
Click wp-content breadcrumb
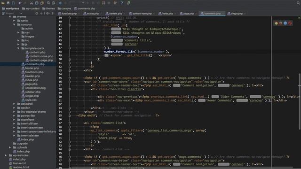pos(31,8)
